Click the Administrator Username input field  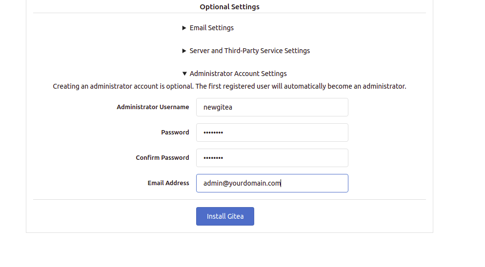pyautogui.click(x=272, y=107)
